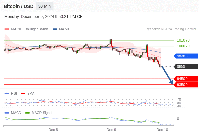Viewport: 199px width, 135px height.
Task: Click the 30 MIN timeframe badge
Action: [45, 6]
